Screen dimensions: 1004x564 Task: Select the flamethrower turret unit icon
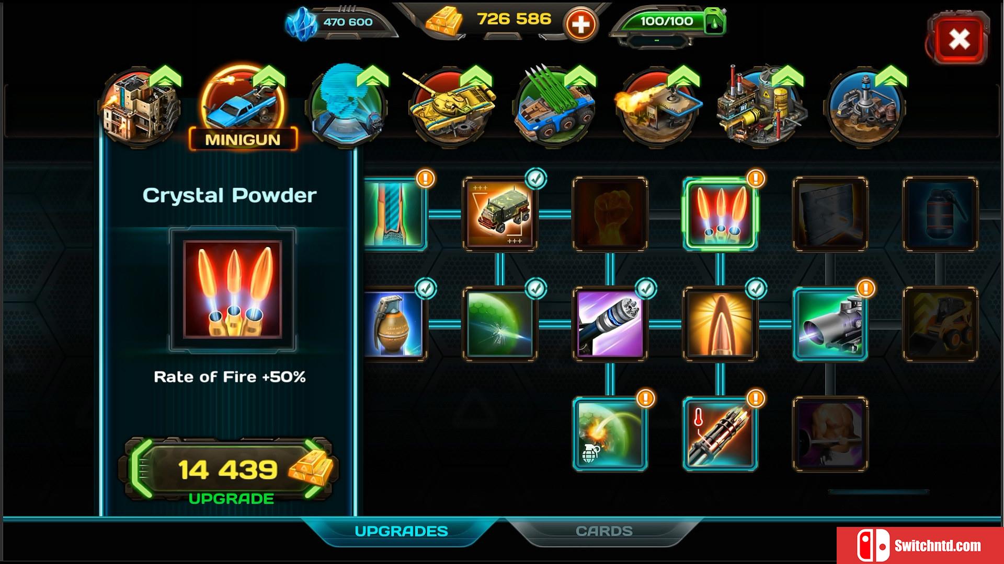tap(658, 107)
